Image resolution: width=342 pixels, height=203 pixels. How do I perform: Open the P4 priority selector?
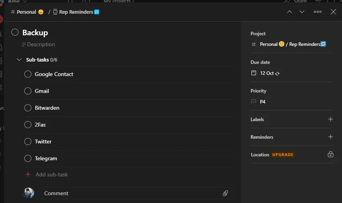tap(258, 101)
